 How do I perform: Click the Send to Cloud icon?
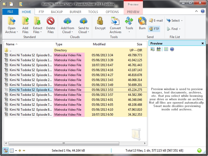click(x=84, y=21)
